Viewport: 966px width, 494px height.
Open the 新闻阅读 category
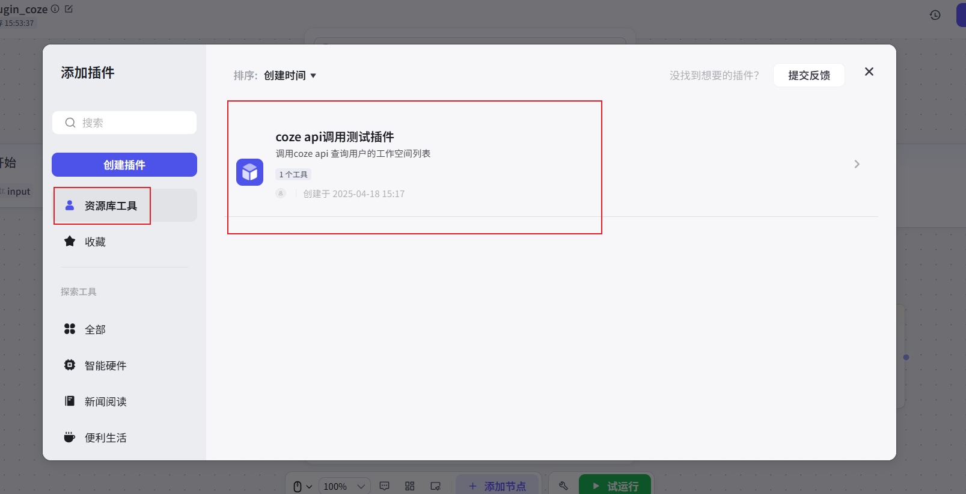point(124,401)
